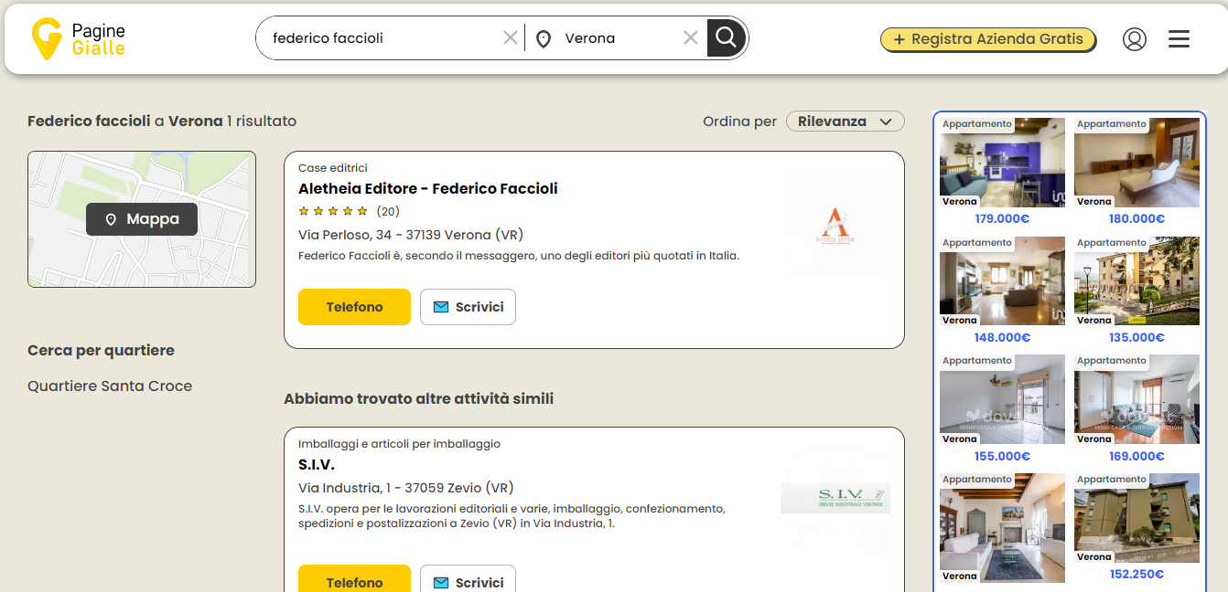This screenshot has height=592, width=1228.
Task: Clear the Verona location field
Action: [691, 37]
